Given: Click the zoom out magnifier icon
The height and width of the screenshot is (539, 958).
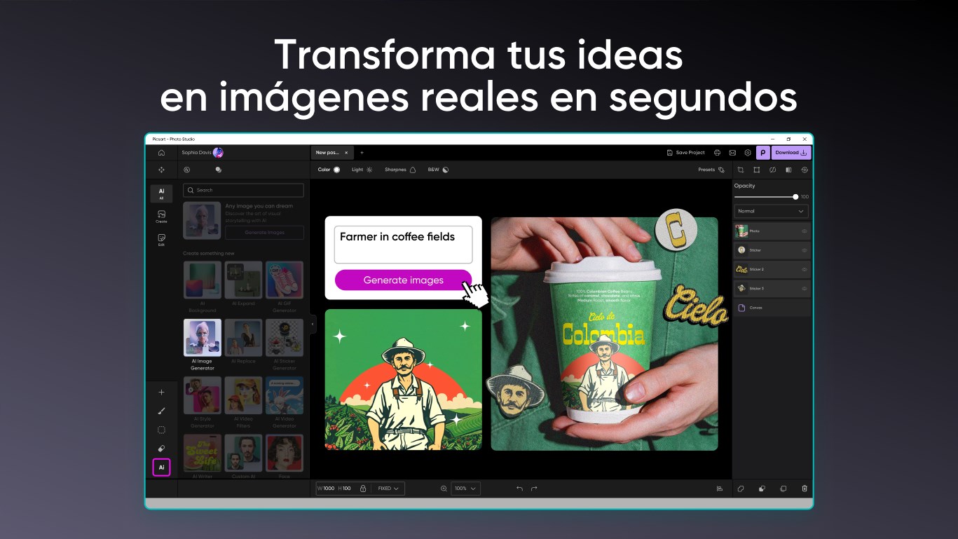Looking at the screenshot, I should [x=444, y=489].
